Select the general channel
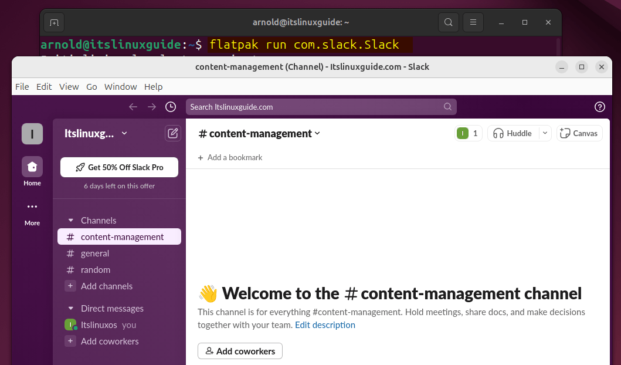 95,254
